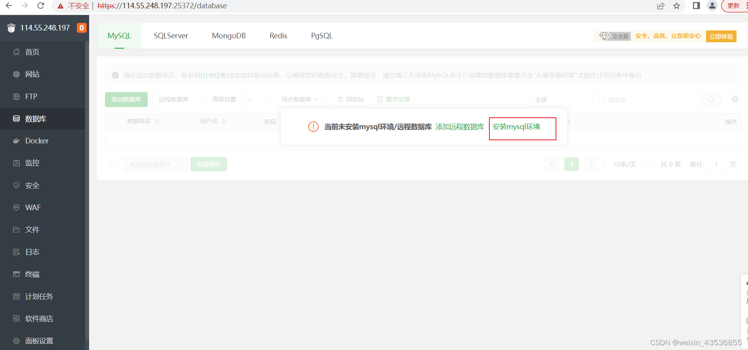Open the 同步数据库 dropdown

tap(301, 100)
